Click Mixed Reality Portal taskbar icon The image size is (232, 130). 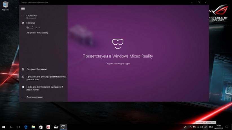point(63,127)
